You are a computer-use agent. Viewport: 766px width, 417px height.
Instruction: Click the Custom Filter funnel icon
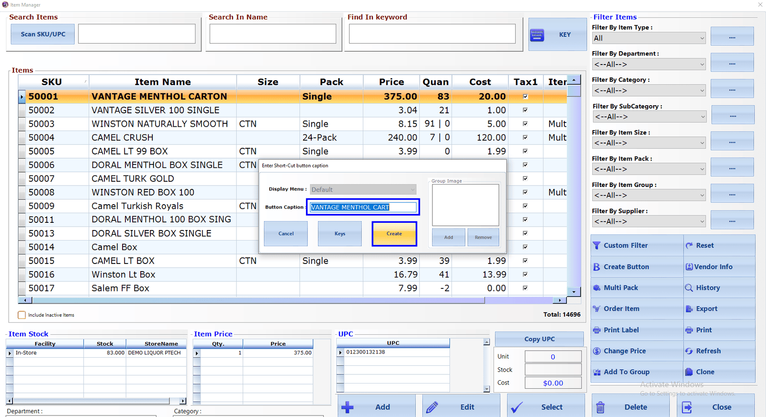pos(597,245)
